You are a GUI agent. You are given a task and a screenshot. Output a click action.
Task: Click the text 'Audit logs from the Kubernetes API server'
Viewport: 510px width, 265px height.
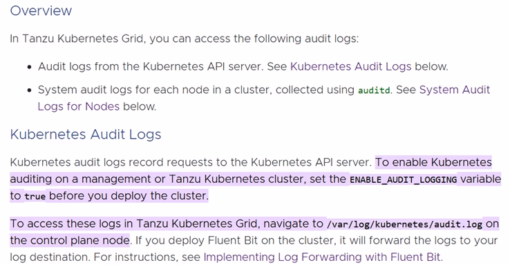(x=150, y=66)
